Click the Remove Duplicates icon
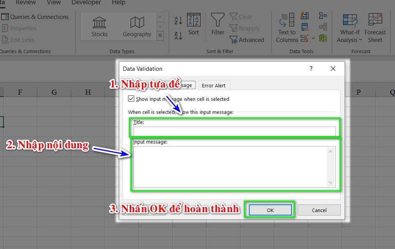395x249 pixels. click(x=305, y=27)
